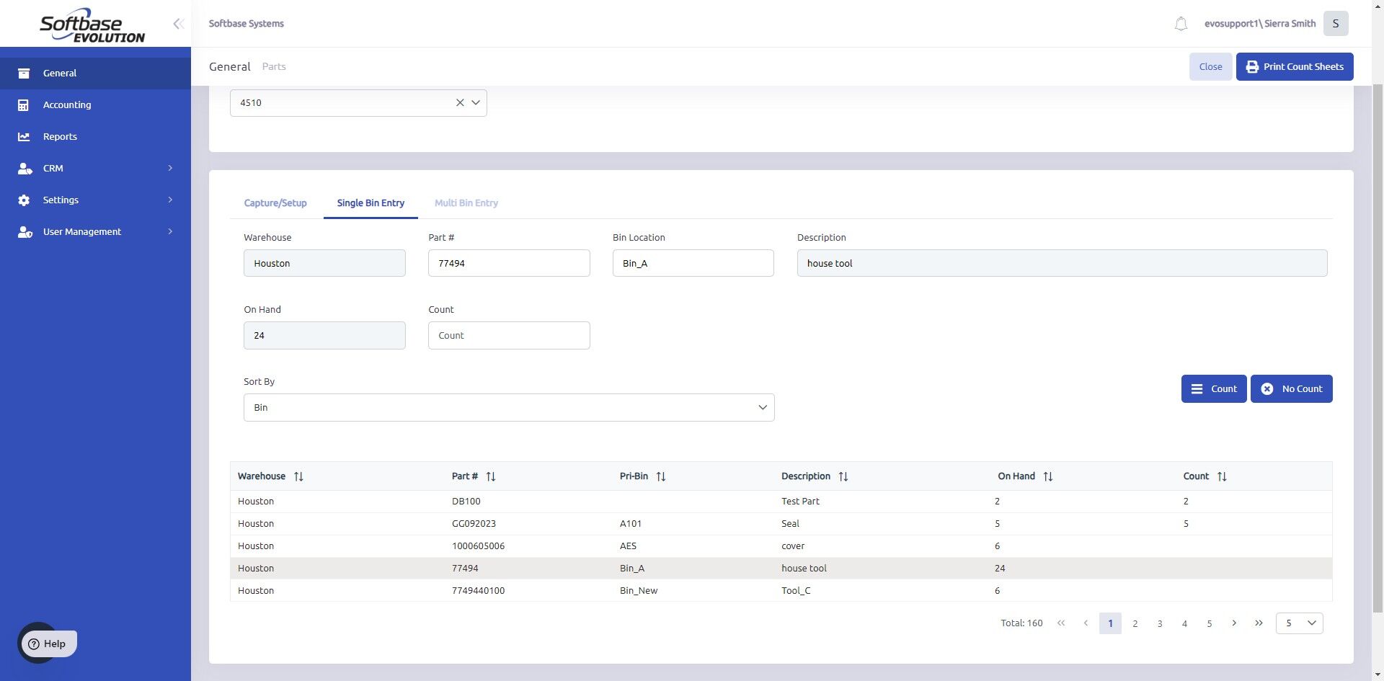The image size is (1384, 681).
Task: Click the User Management icon
Action: point(25,232)
